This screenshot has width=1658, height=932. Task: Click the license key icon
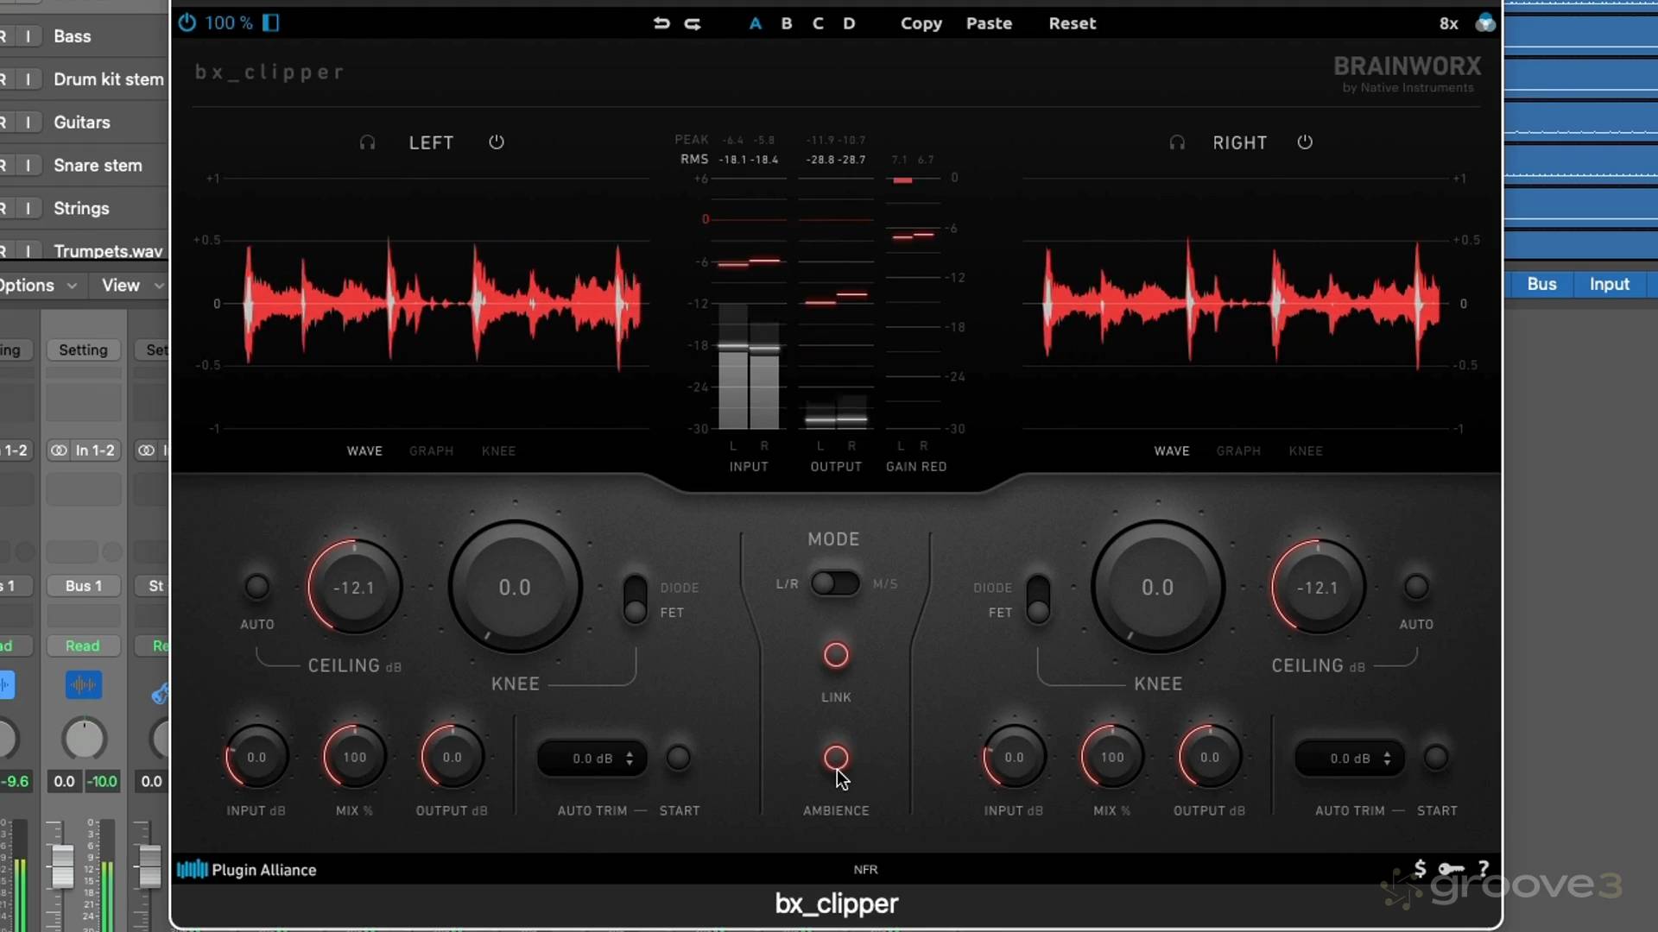1452,869
